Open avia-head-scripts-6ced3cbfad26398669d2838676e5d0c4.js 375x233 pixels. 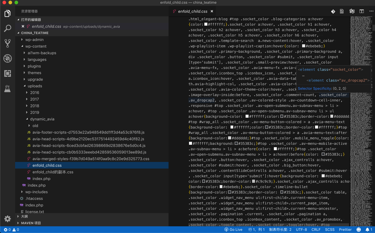pos(92,146)
